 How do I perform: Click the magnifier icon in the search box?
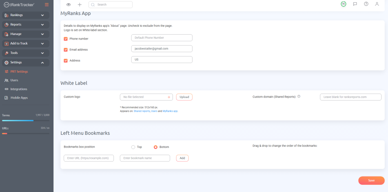(93, 5)
